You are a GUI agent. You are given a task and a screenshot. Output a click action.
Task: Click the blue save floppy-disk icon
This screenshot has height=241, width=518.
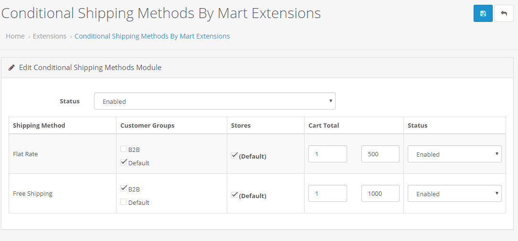coord(483,13)
